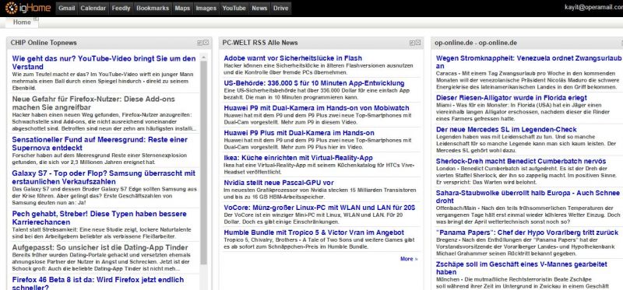Close the CHIP Online Topnews widget
The height and width of the screenshot is (290, 623).
pos(206,43)
